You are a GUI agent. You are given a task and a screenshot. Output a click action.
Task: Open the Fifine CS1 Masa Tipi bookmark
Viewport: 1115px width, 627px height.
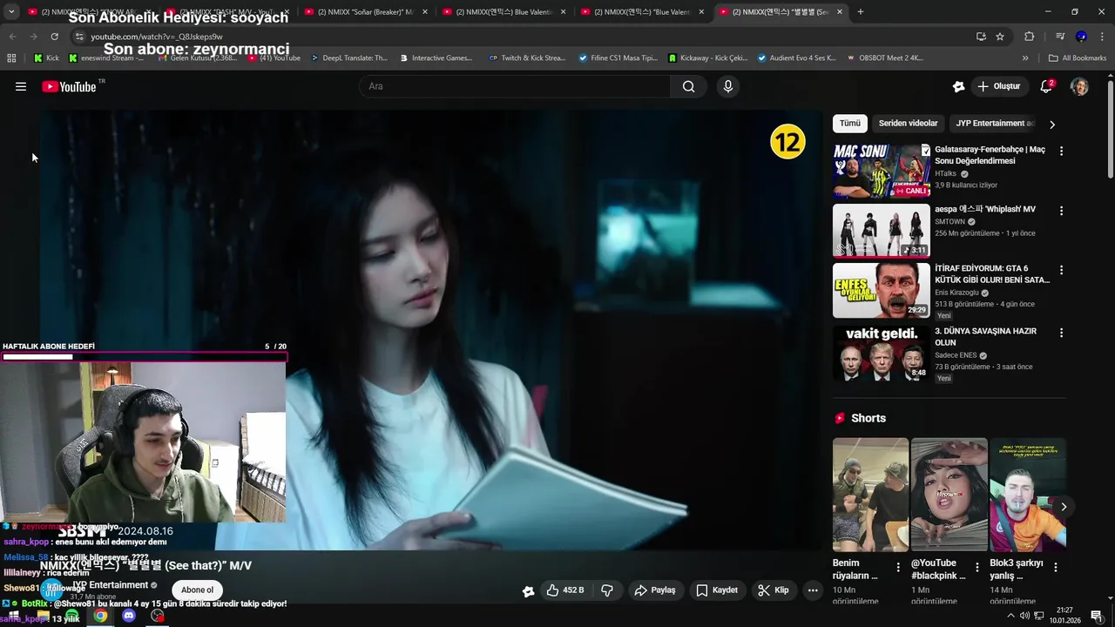click(x=618, y=58)
